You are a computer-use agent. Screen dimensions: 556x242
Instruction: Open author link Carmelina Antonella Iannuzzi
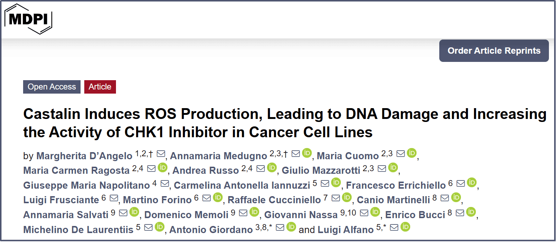tap(242, 185)
